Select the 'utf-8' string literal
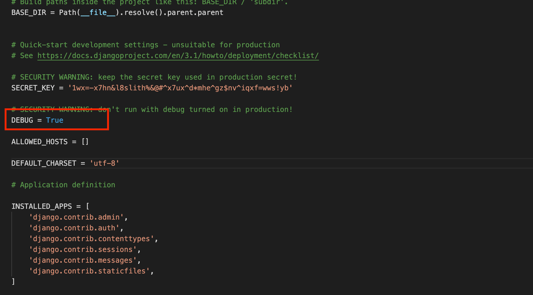The width and height of the screenshot is (533, 295). click(x=104, y=163)
